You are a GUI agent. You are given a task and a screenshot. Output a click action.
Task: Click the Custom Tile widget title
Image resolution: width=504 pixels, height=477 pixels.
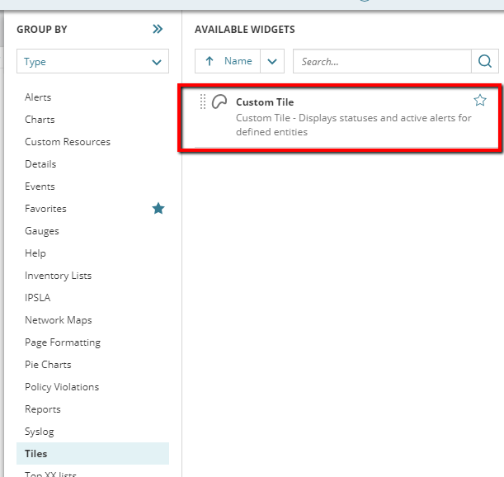click(x=265, y=102)
